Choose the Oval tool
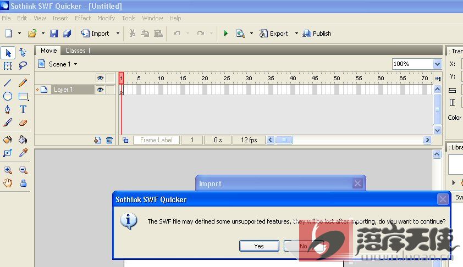Image resolution: width=463 pixels, height=267 pixels. pos(8,96)
